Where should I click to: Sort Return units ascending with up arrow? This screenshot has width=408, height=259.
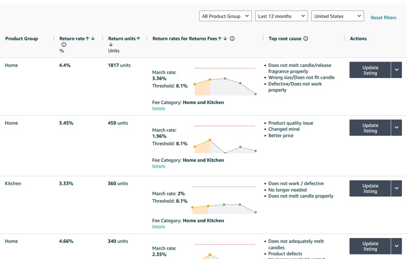pos(138,38)
